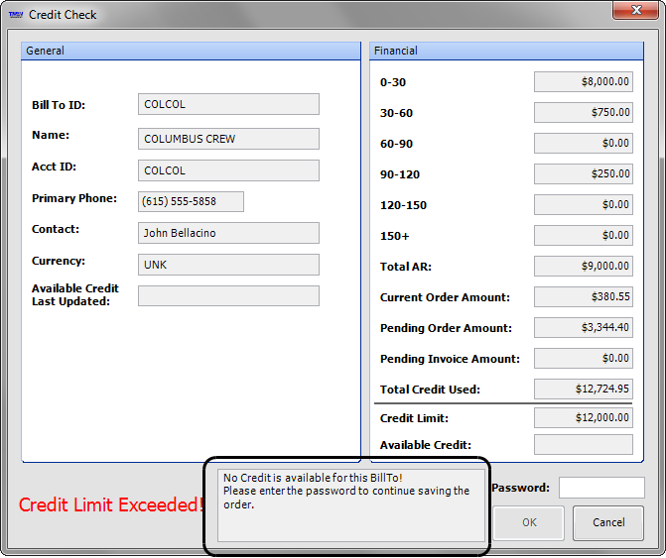
Task: Click the General panel header
Action: click(x=191, y=51)
